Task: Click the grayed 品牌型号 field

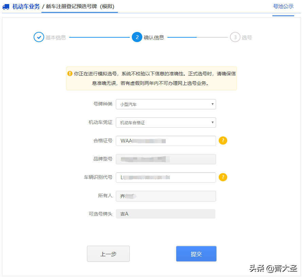Action: tap(166, 159)
